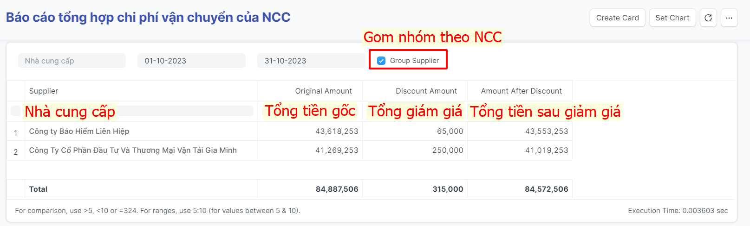Image resolution: width=750 pixels, height=226 pixels.
Task: Click the 41,019,253 amount after discount cell
Action: pyautogui.click(x=547, y=151)
